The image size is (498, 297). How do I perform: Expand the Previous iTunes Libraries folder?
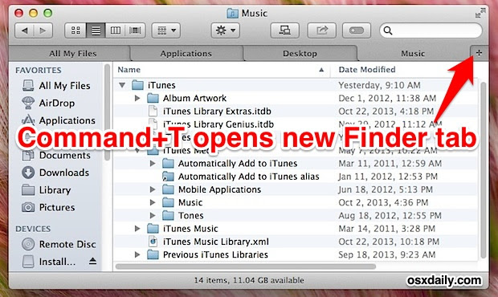tap(137, 254)
